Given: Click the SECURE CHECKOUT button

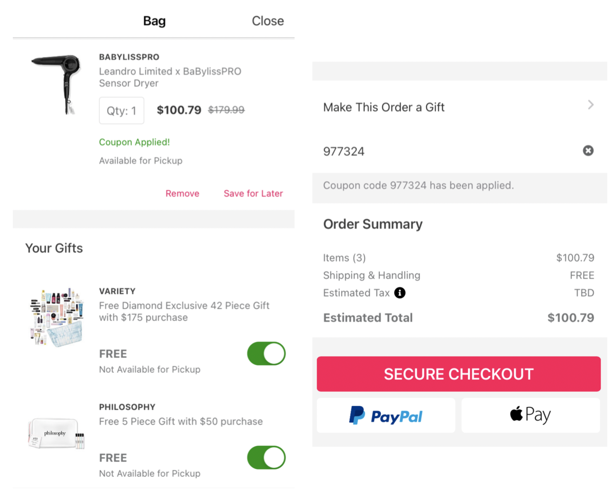Looking at the screenshot, I should (459, 374).
